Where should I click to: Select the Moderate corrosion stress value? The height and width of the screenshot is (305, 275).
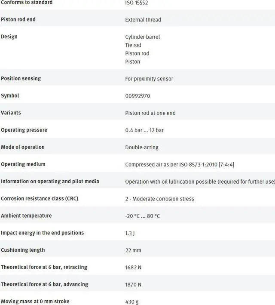click(x=159, y=199)
